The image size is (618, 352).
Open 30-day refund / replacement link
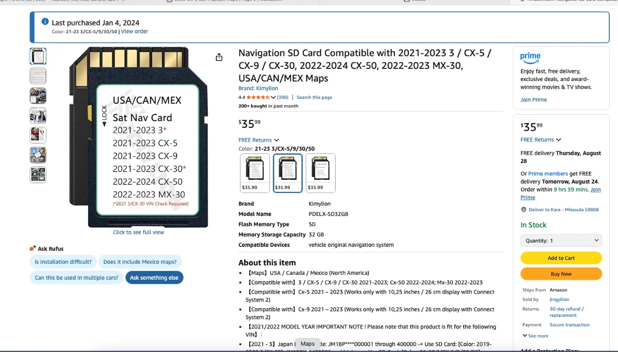(567, 312)
